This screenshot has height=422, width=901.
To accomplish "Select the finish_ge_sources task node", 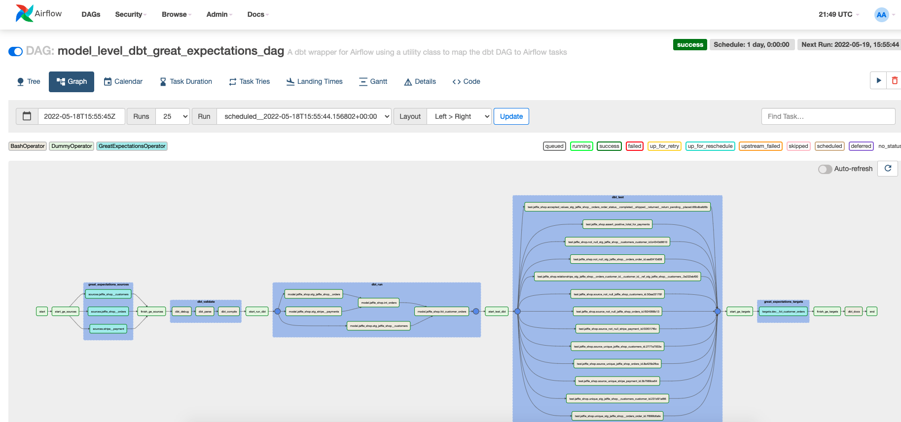I will click(x=152, y=312).
